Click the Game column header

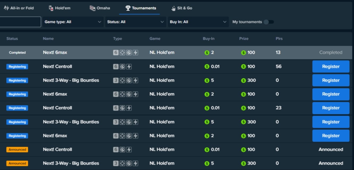click(155, 39)
